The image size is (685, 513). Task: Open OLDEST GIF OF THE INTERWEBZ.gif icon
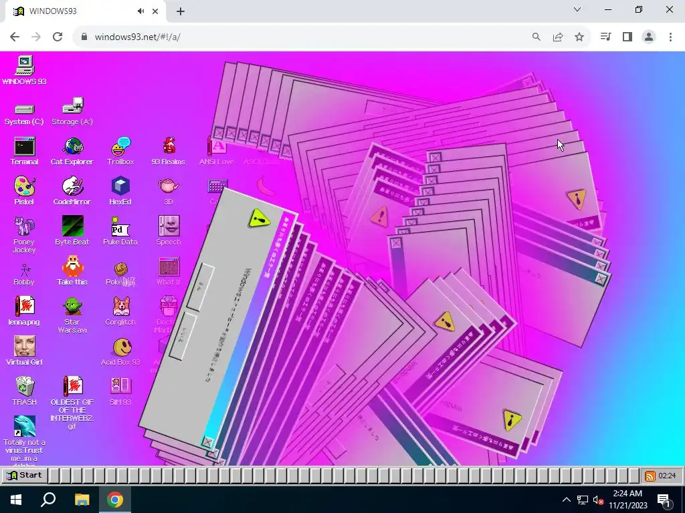(72, 387)
